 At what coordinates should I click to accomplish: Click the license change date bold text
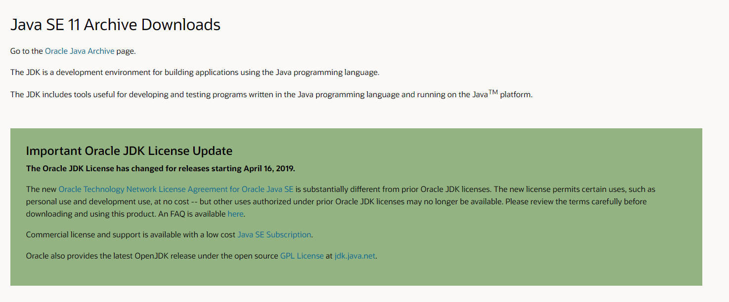(x=160, y=168)
